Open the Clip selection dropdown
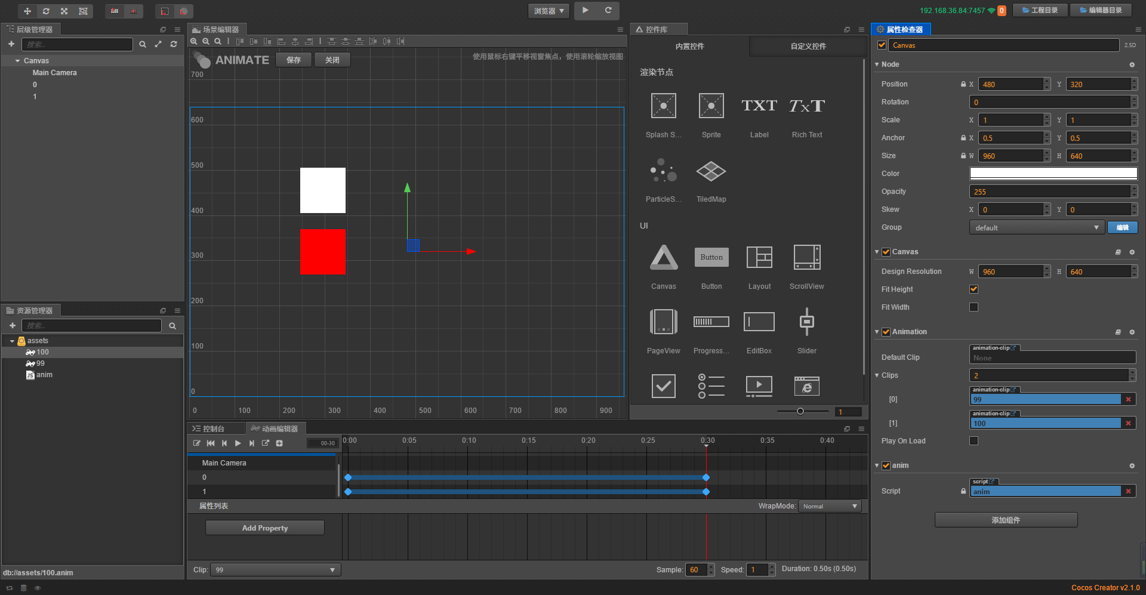Image resolution: width=1146 pixels, height=595 pixels. click(x=276, y=570)
